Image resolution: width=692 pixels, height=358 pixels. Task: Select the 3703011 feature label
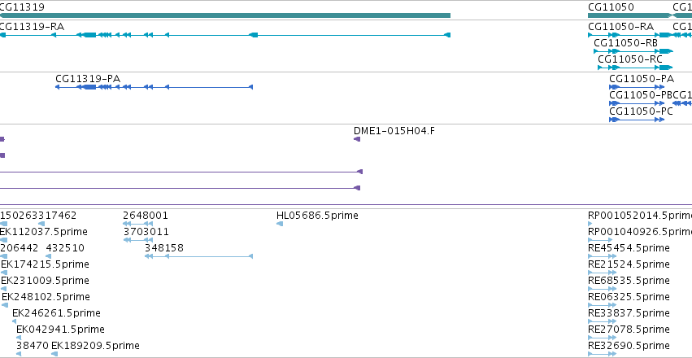pos(146,232)
